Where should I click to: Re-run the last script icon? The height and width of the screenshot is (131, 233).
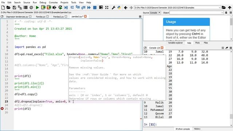(60, 7)
